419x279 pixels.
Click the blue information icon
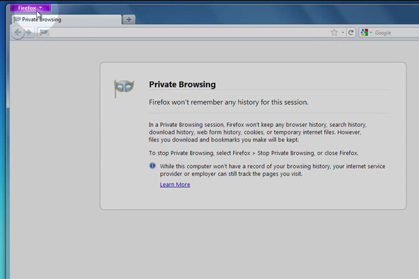click(x=152, y=166)
